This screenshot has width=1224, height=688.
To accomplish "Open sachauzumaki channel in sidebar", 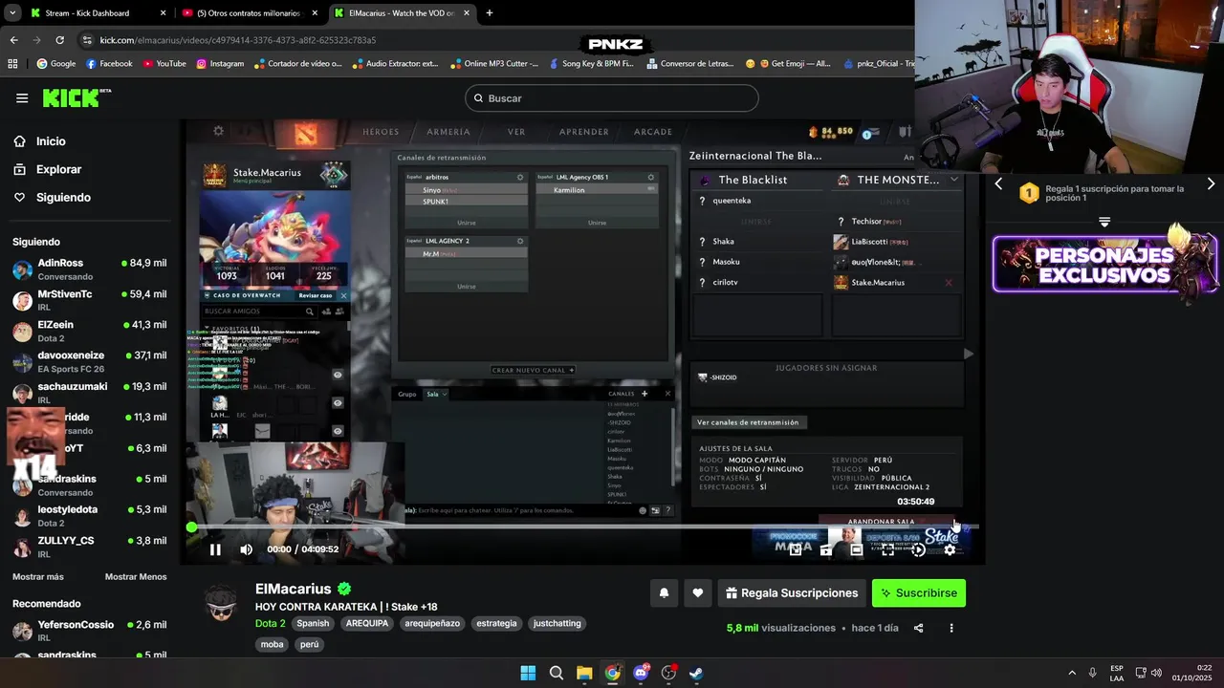I will point(89,393).
